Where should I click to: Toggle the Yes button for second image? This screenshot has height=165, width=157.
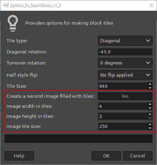click(125, 96)
